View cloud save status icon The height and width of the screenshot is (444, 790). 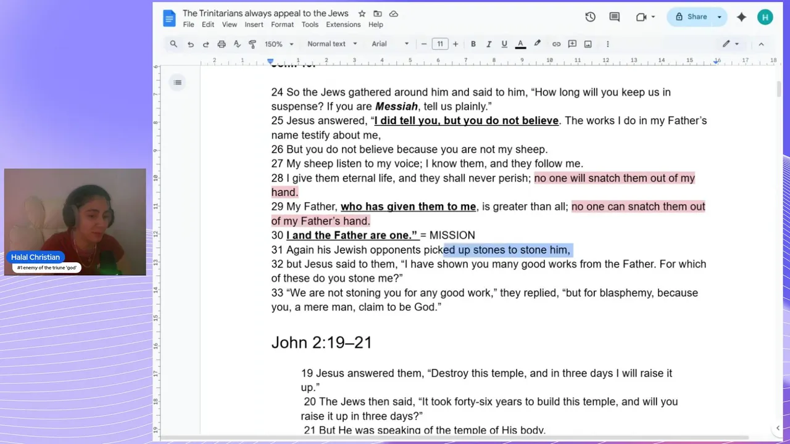[394, 14]
